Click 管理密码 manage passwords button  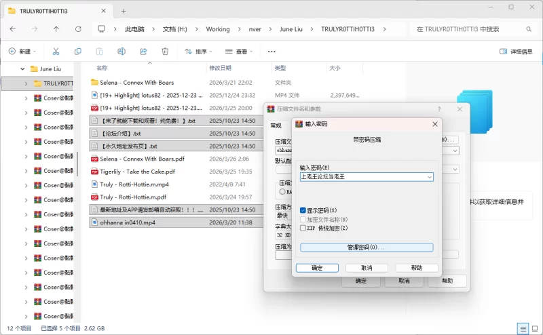[x=366, y=248]
